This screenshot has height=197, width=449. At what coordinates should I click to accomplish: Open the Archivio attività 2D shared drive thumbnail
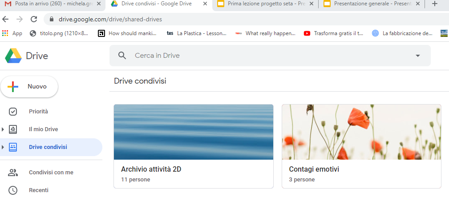click(194, 132)
